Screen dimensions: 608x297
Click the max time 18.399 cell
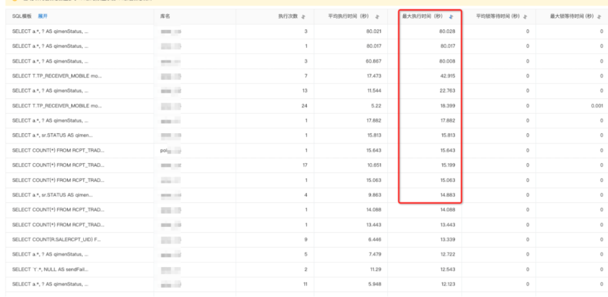pyautogui.click(x=448, y=106)
